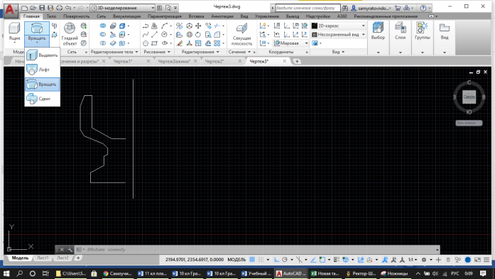Open the Тело ribbon tab
Viewport: 495px width, 279px height.
pos(51,16)
